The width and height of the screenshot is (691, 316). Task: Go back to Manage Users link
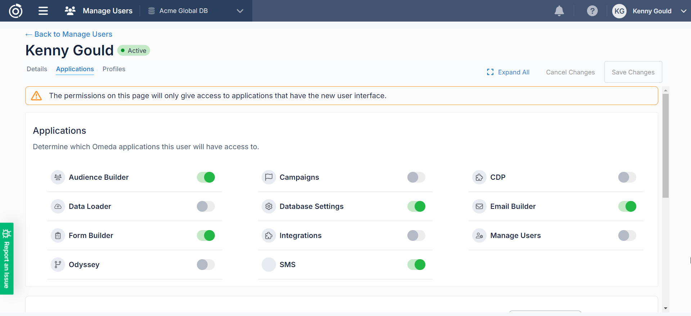tap(69, 34)
